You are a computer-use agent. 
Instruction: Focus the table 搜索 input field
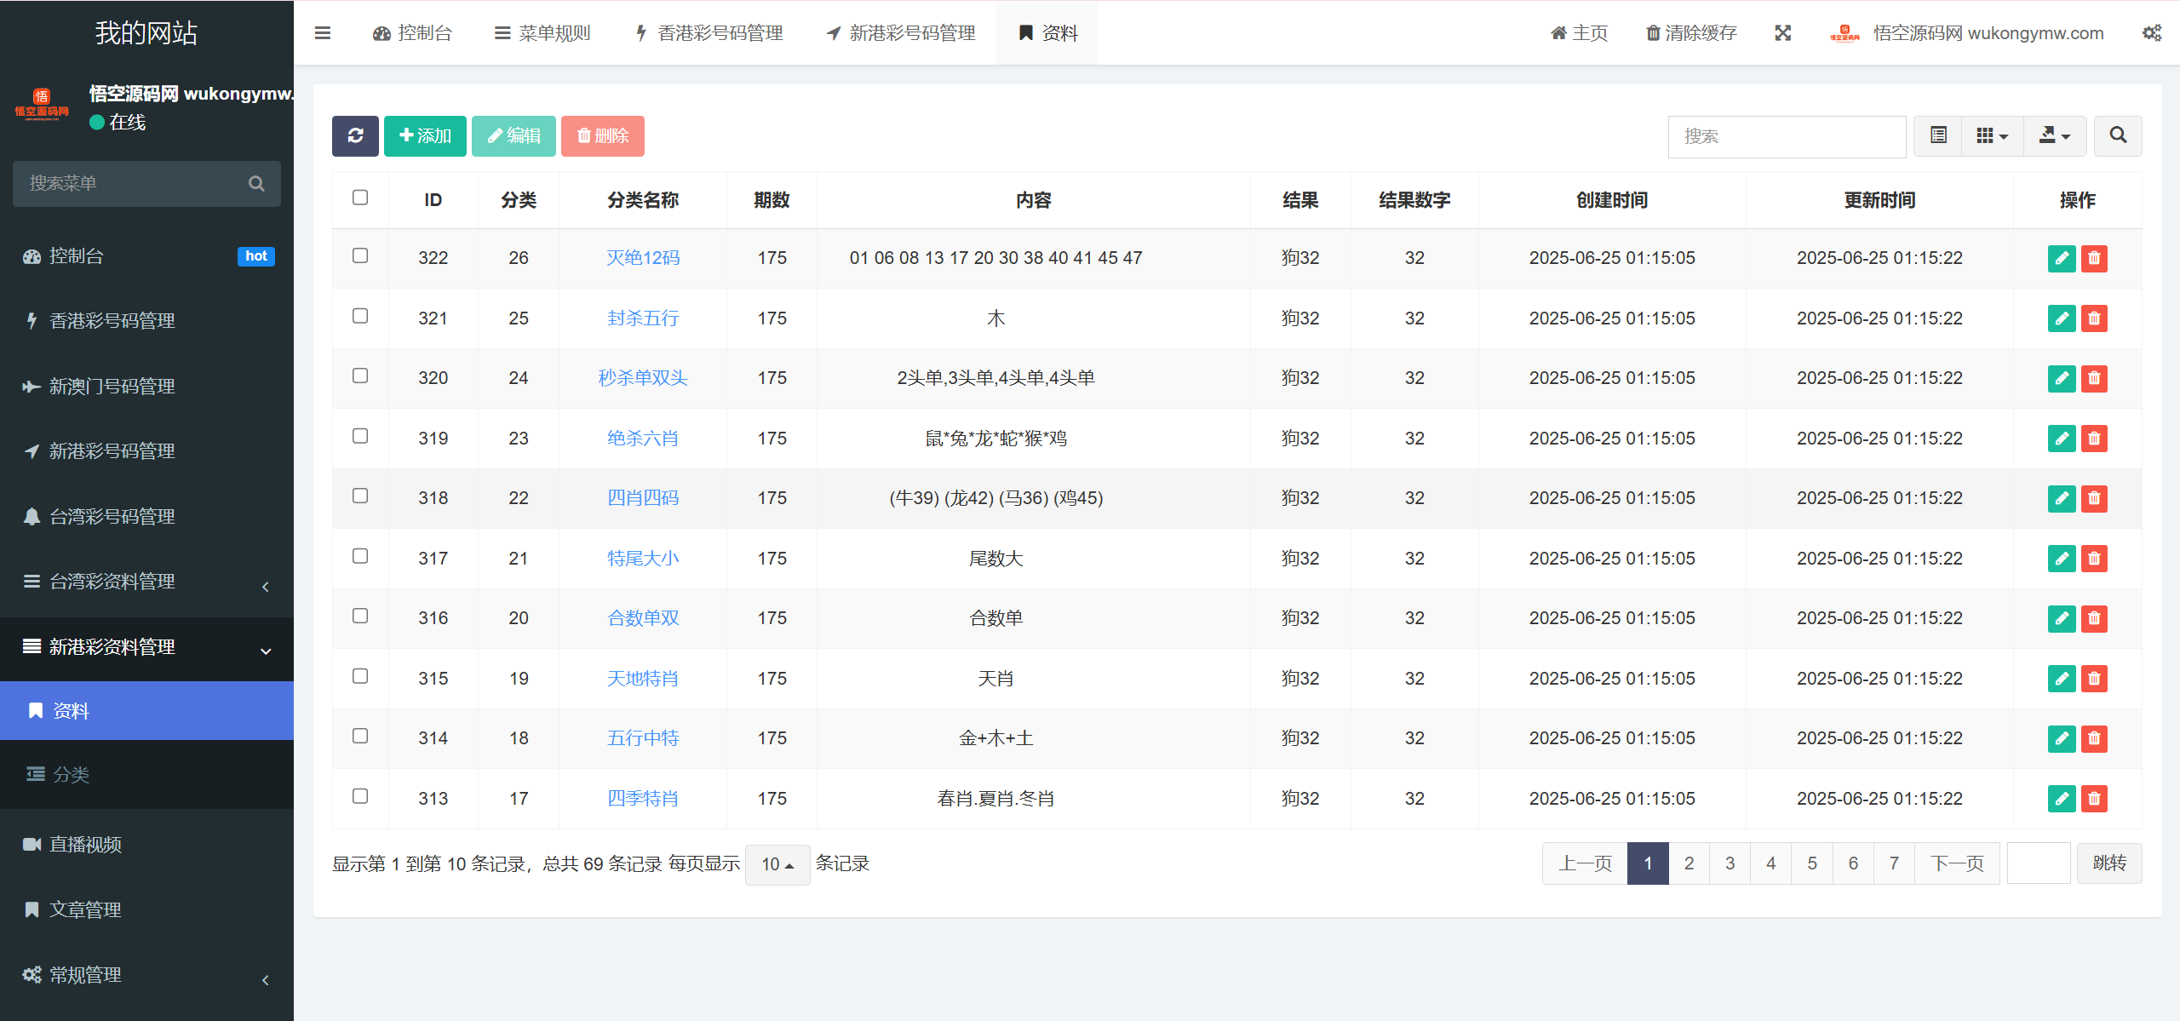[1787, 136]
